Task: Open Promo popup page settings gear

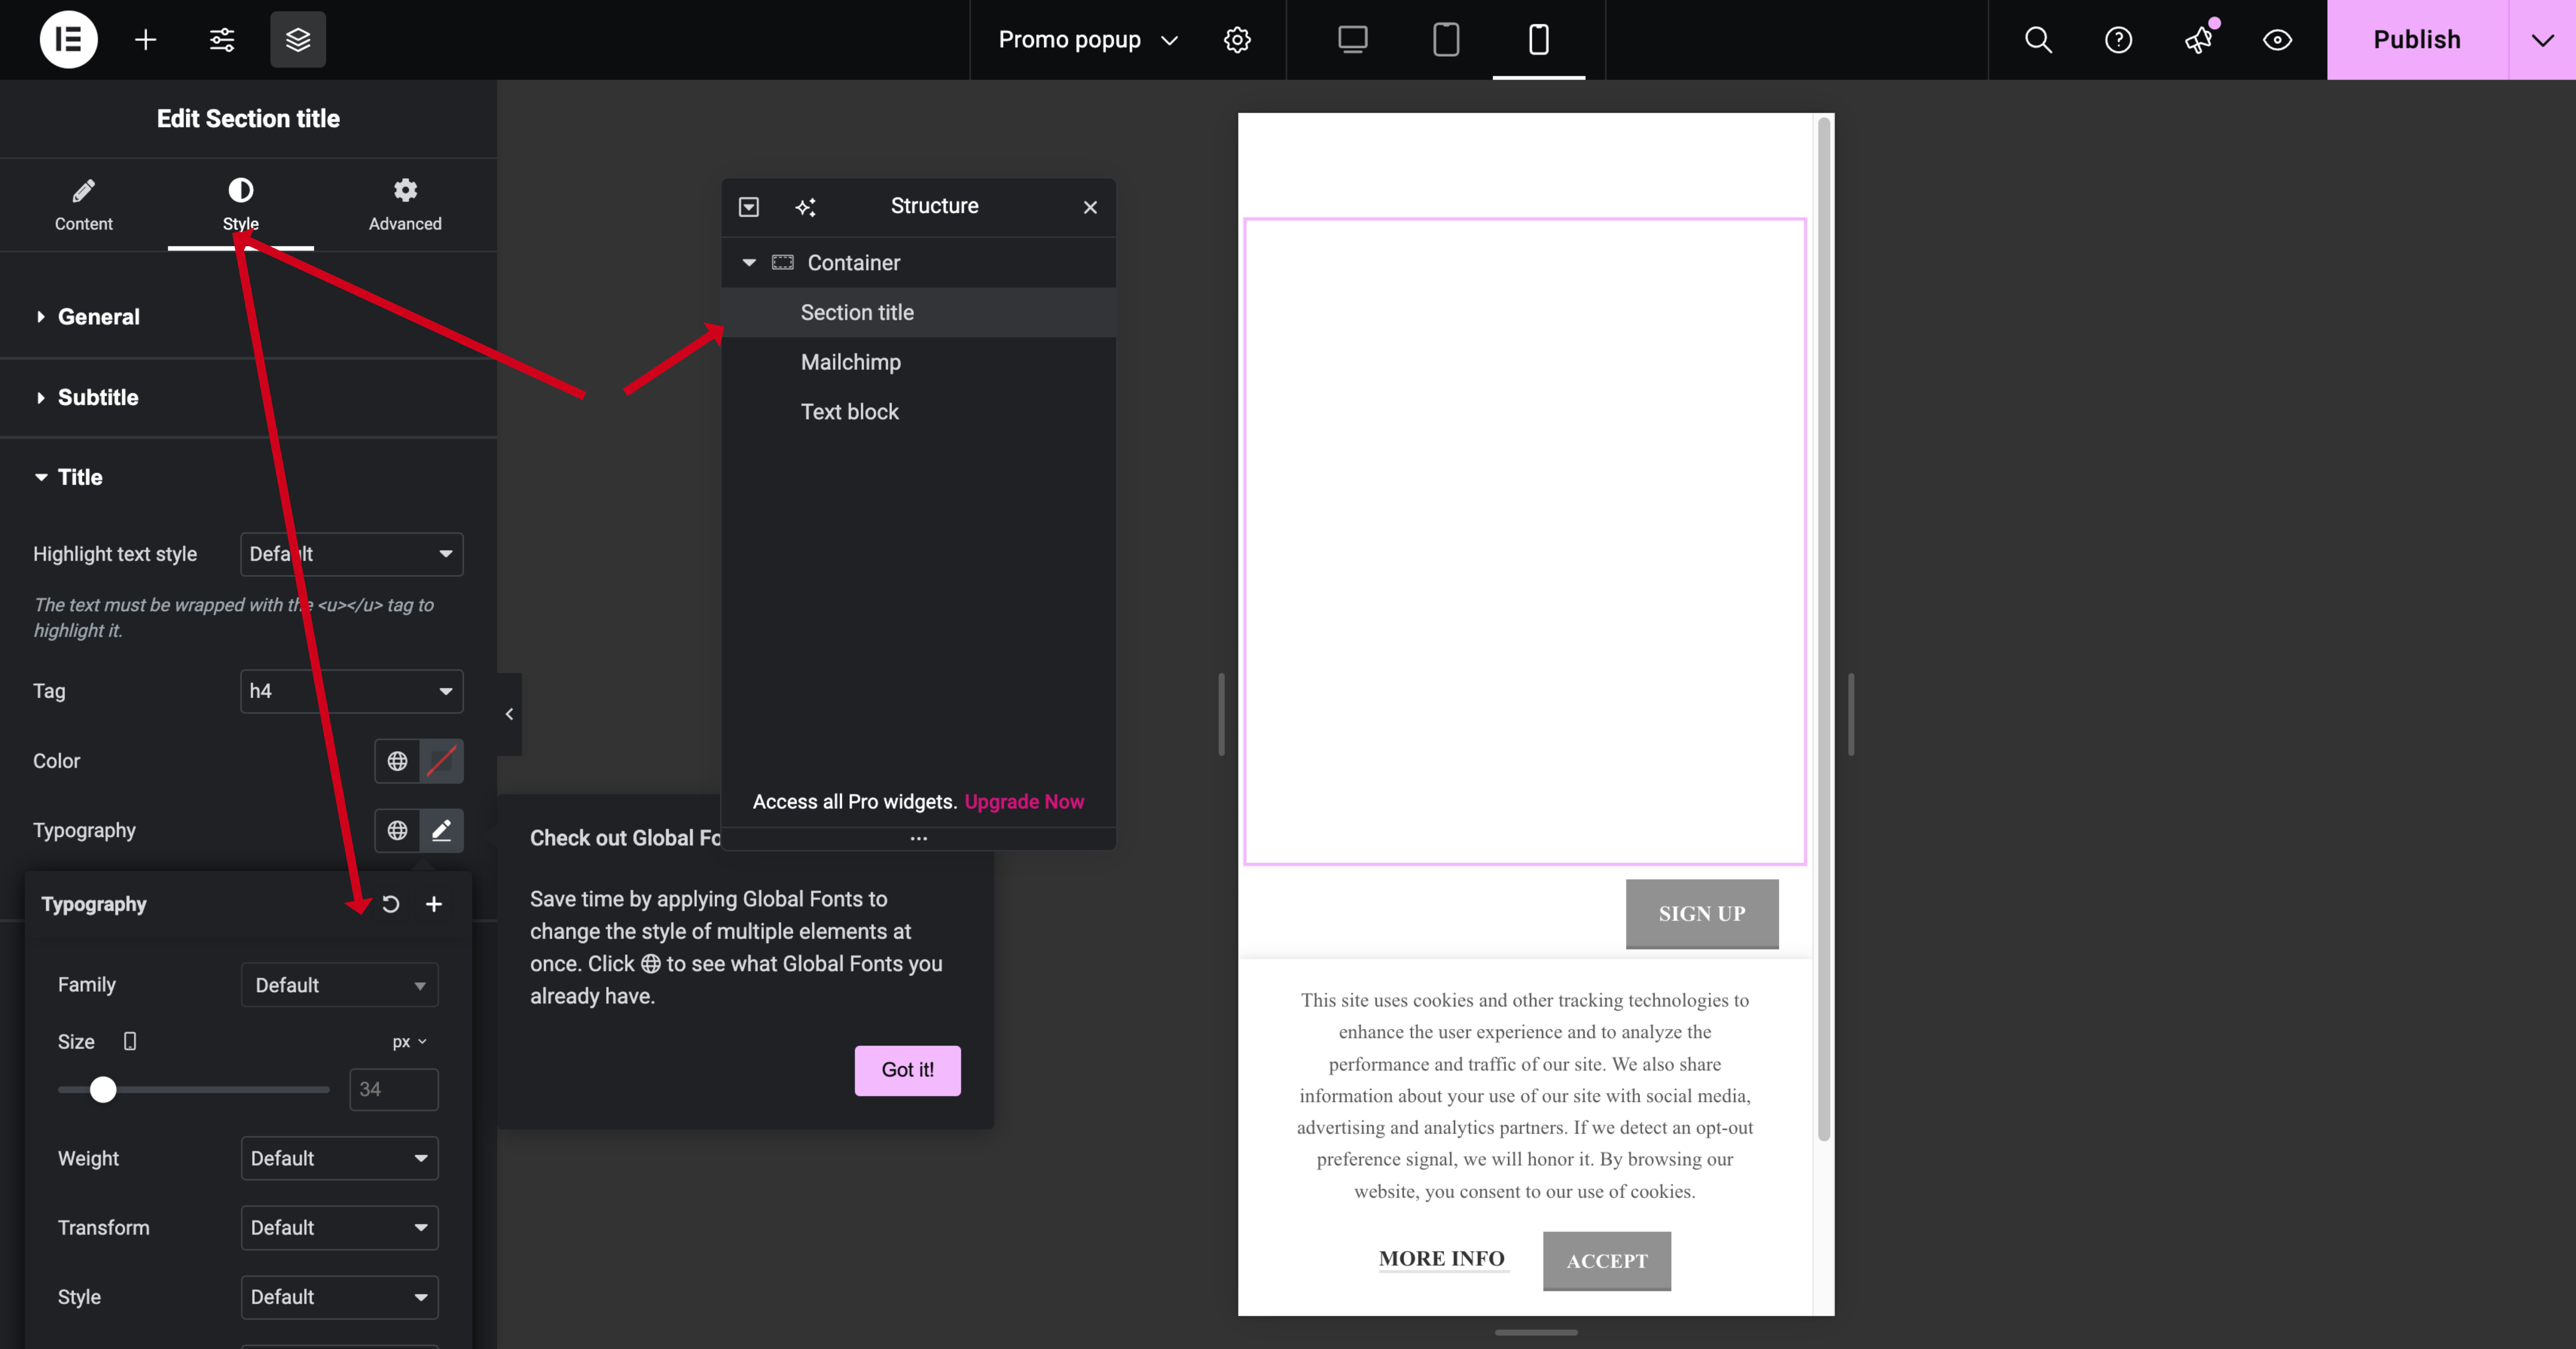Action: pos(1237,40)
